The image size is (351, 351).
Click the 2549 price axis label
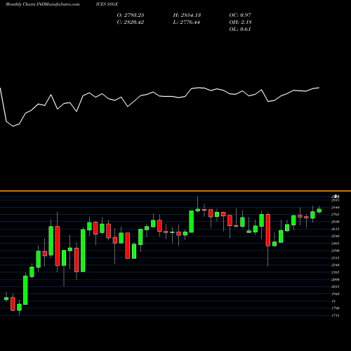335,237
